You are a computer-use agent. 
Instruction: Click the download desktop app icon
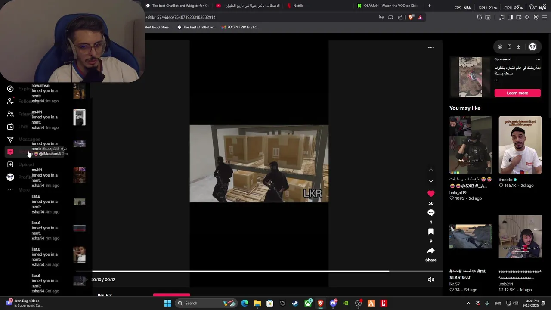tap(519, 47)
